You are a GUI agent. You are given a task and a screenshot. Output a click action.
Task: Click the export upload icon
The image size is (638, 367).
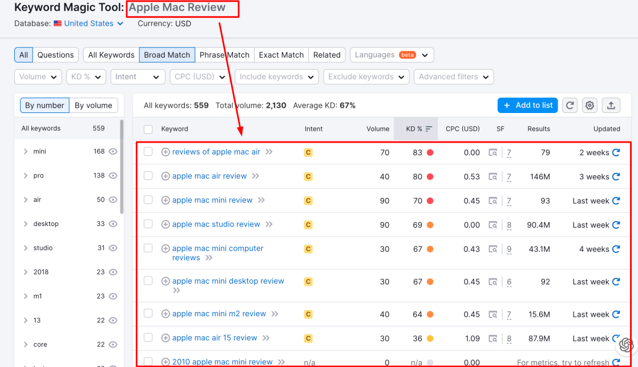click(x=611, y=106)
